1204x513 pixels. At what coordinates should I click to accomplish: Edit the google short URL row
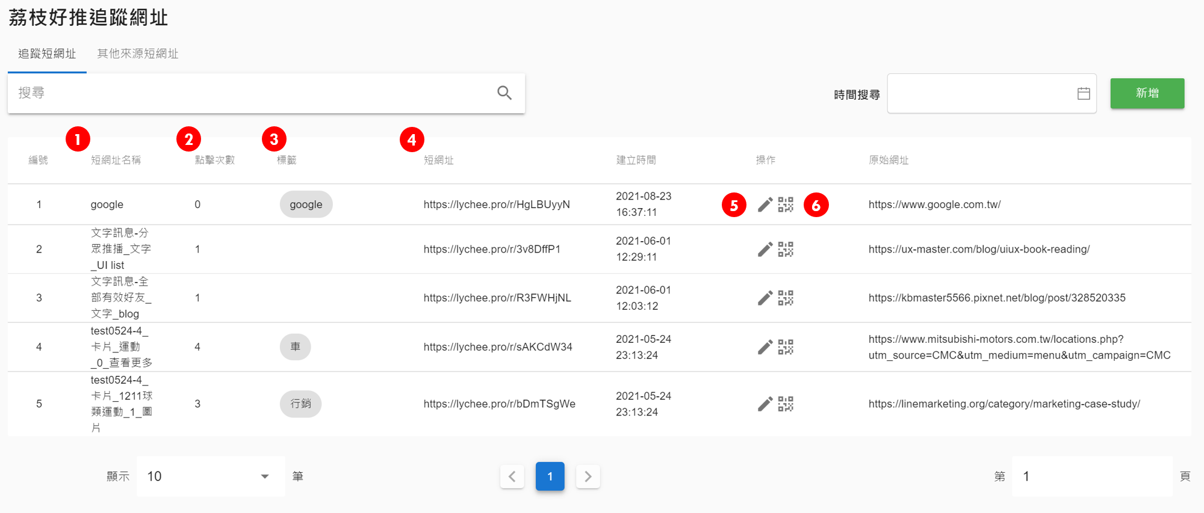[x=765, y=204]
